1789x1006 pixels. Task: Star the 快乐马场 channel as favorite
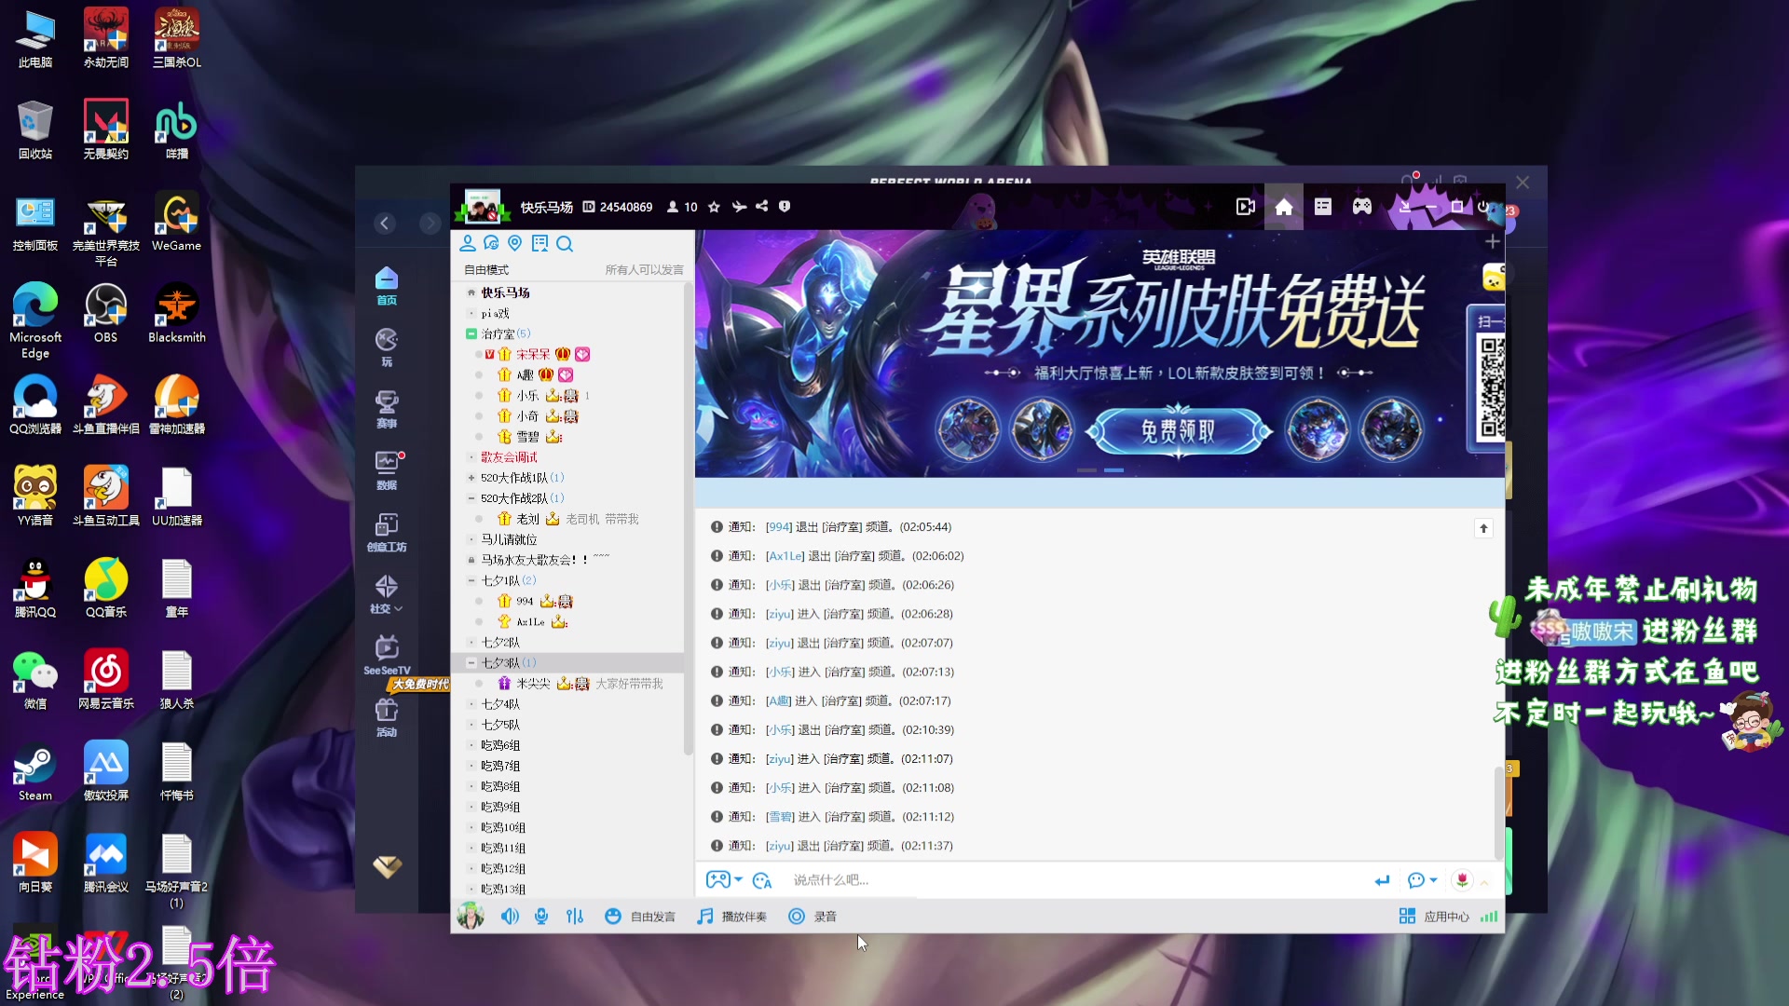click(714, 207)
